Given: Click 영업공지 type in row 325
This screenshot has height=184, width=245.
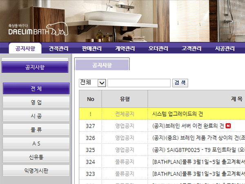Looking at the screenshot, I should click(125, 150).
